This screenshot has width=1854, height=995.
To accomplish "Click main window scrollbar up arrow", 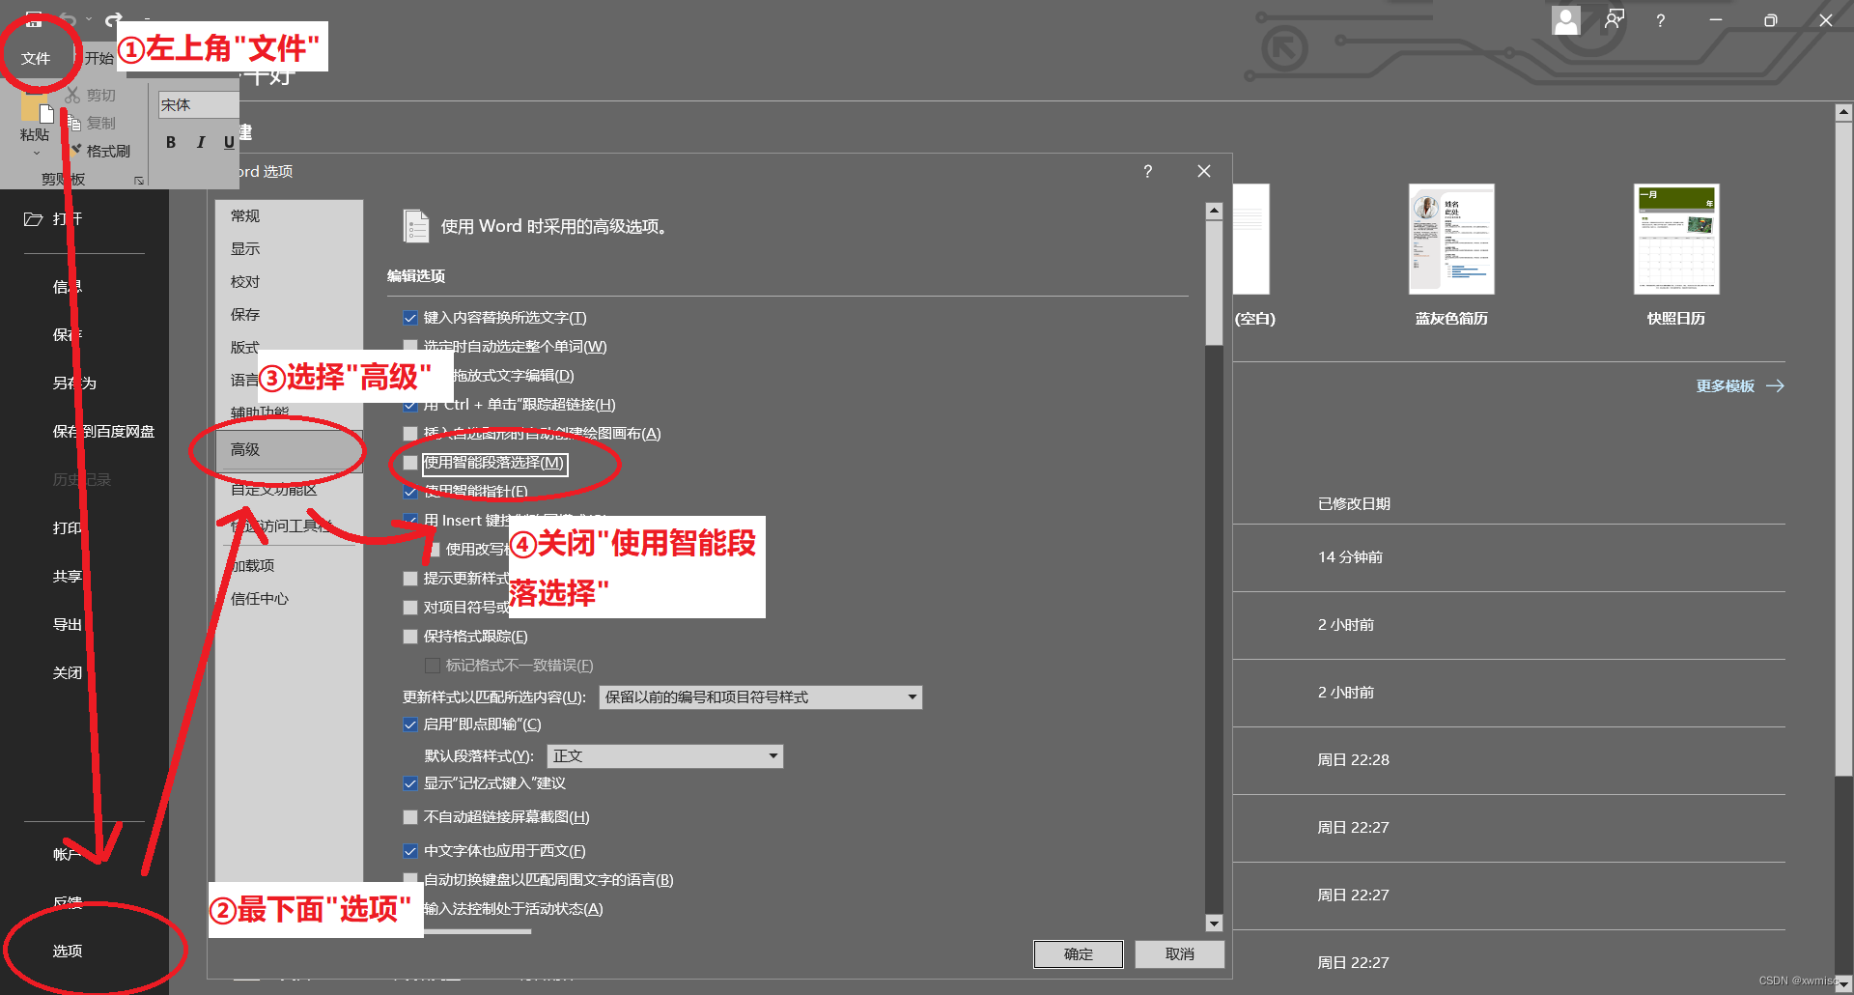I will [1843, 113].
